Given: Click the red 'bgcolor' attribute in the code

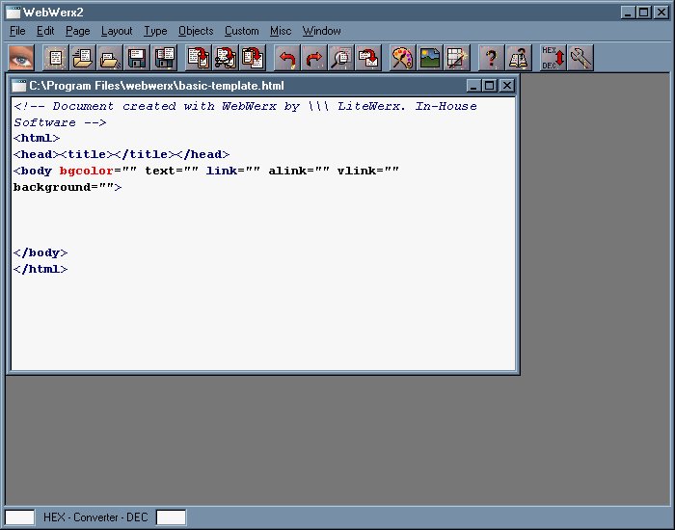Looking at the screenshot, I should coord(87,171).
